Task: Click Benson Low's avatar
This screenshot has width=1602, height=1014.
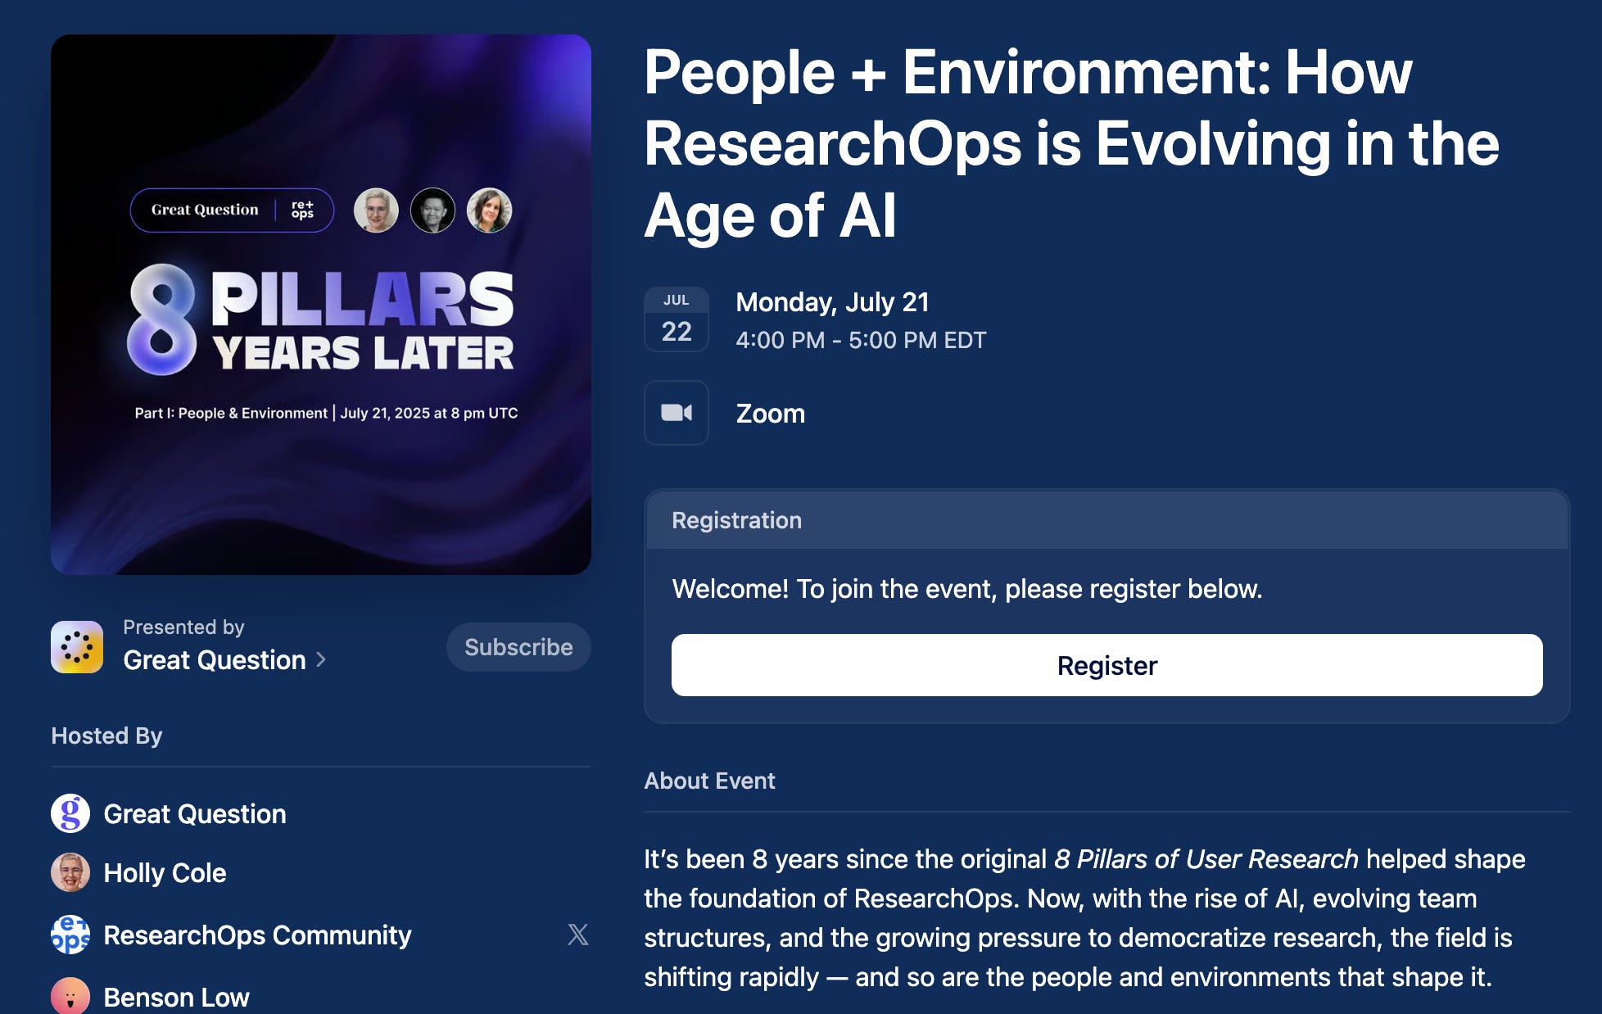Action: pyautogui.click(x=70, y=996)
